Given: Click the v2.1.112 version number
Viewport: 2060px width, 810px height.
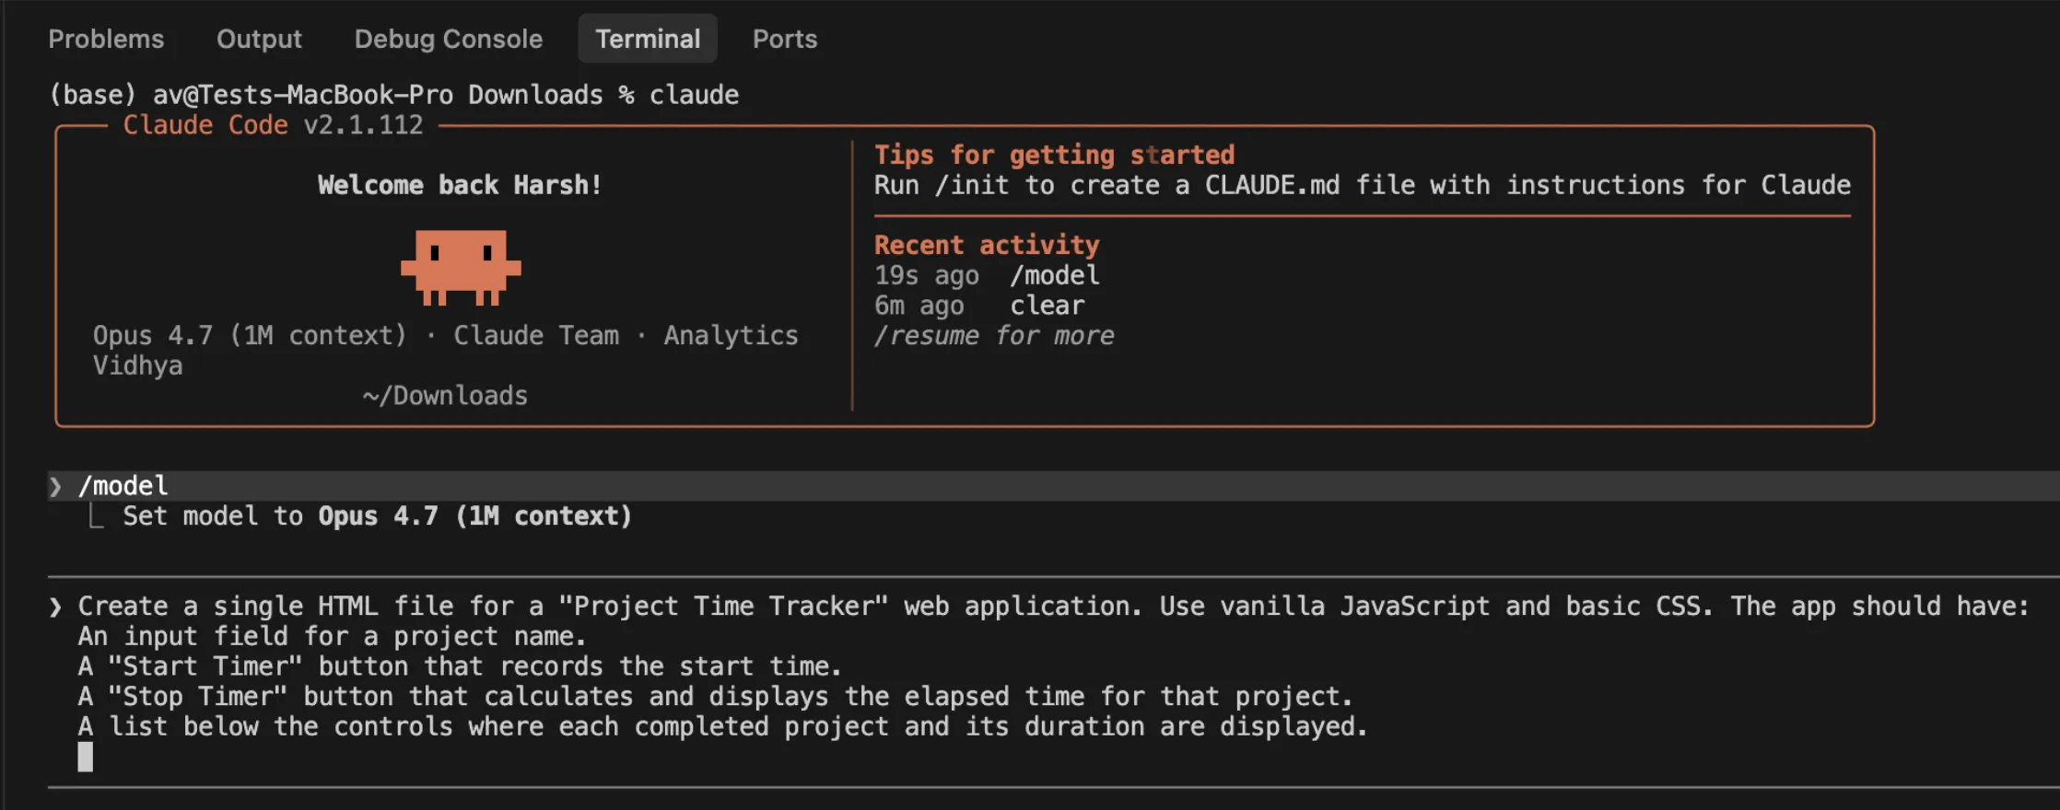Looking at the screenshot, I should coord(364,125).
